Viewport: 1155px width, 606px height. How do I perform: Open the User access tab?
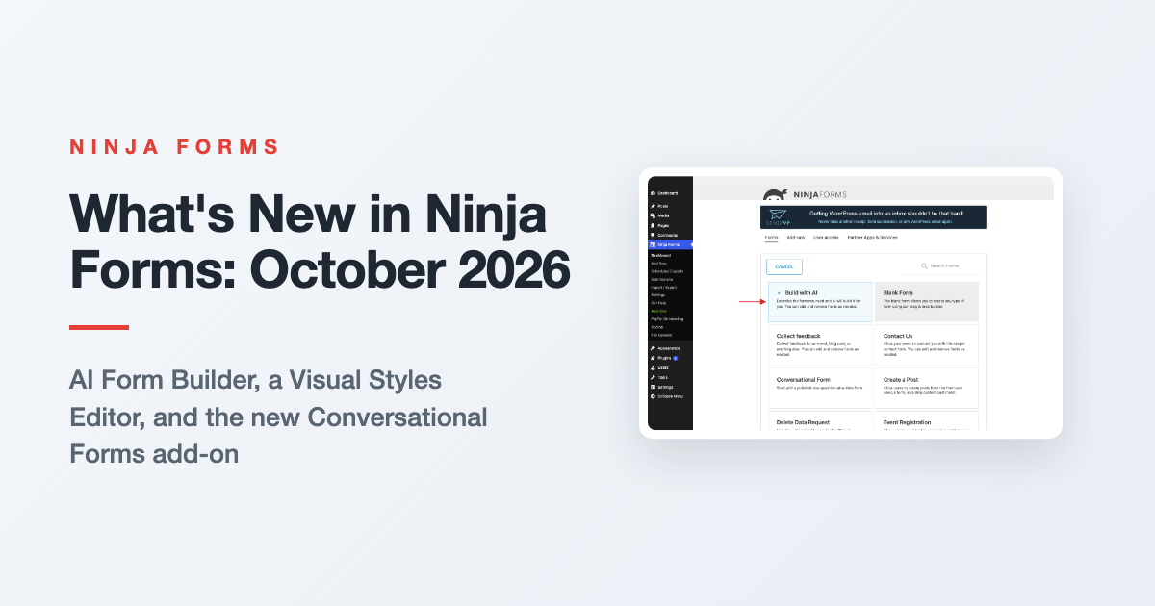coord(825,237)
